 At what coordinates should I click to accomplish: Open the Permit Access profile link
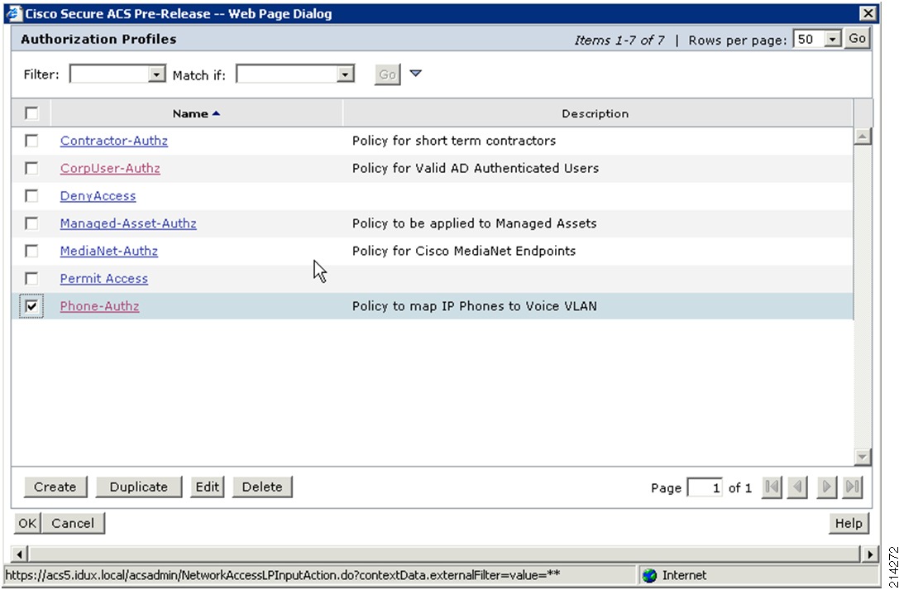pos(103,278)
